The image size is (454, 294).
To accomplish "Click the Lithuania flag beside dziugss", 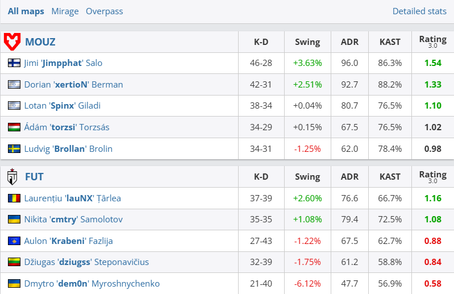I will click(14, 262).
